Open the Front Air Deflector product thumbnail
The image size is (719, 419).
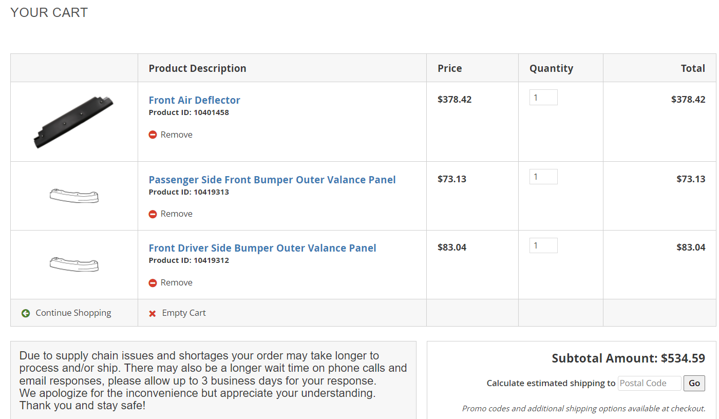pos(73,122)
